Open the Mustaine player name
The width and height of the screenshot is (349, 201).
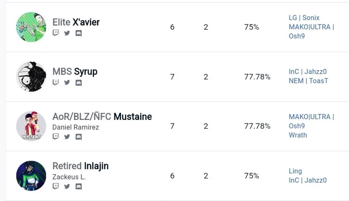point(132,116)
